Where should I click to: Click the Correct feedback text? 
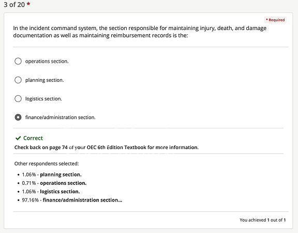click(x=33, y=138)
